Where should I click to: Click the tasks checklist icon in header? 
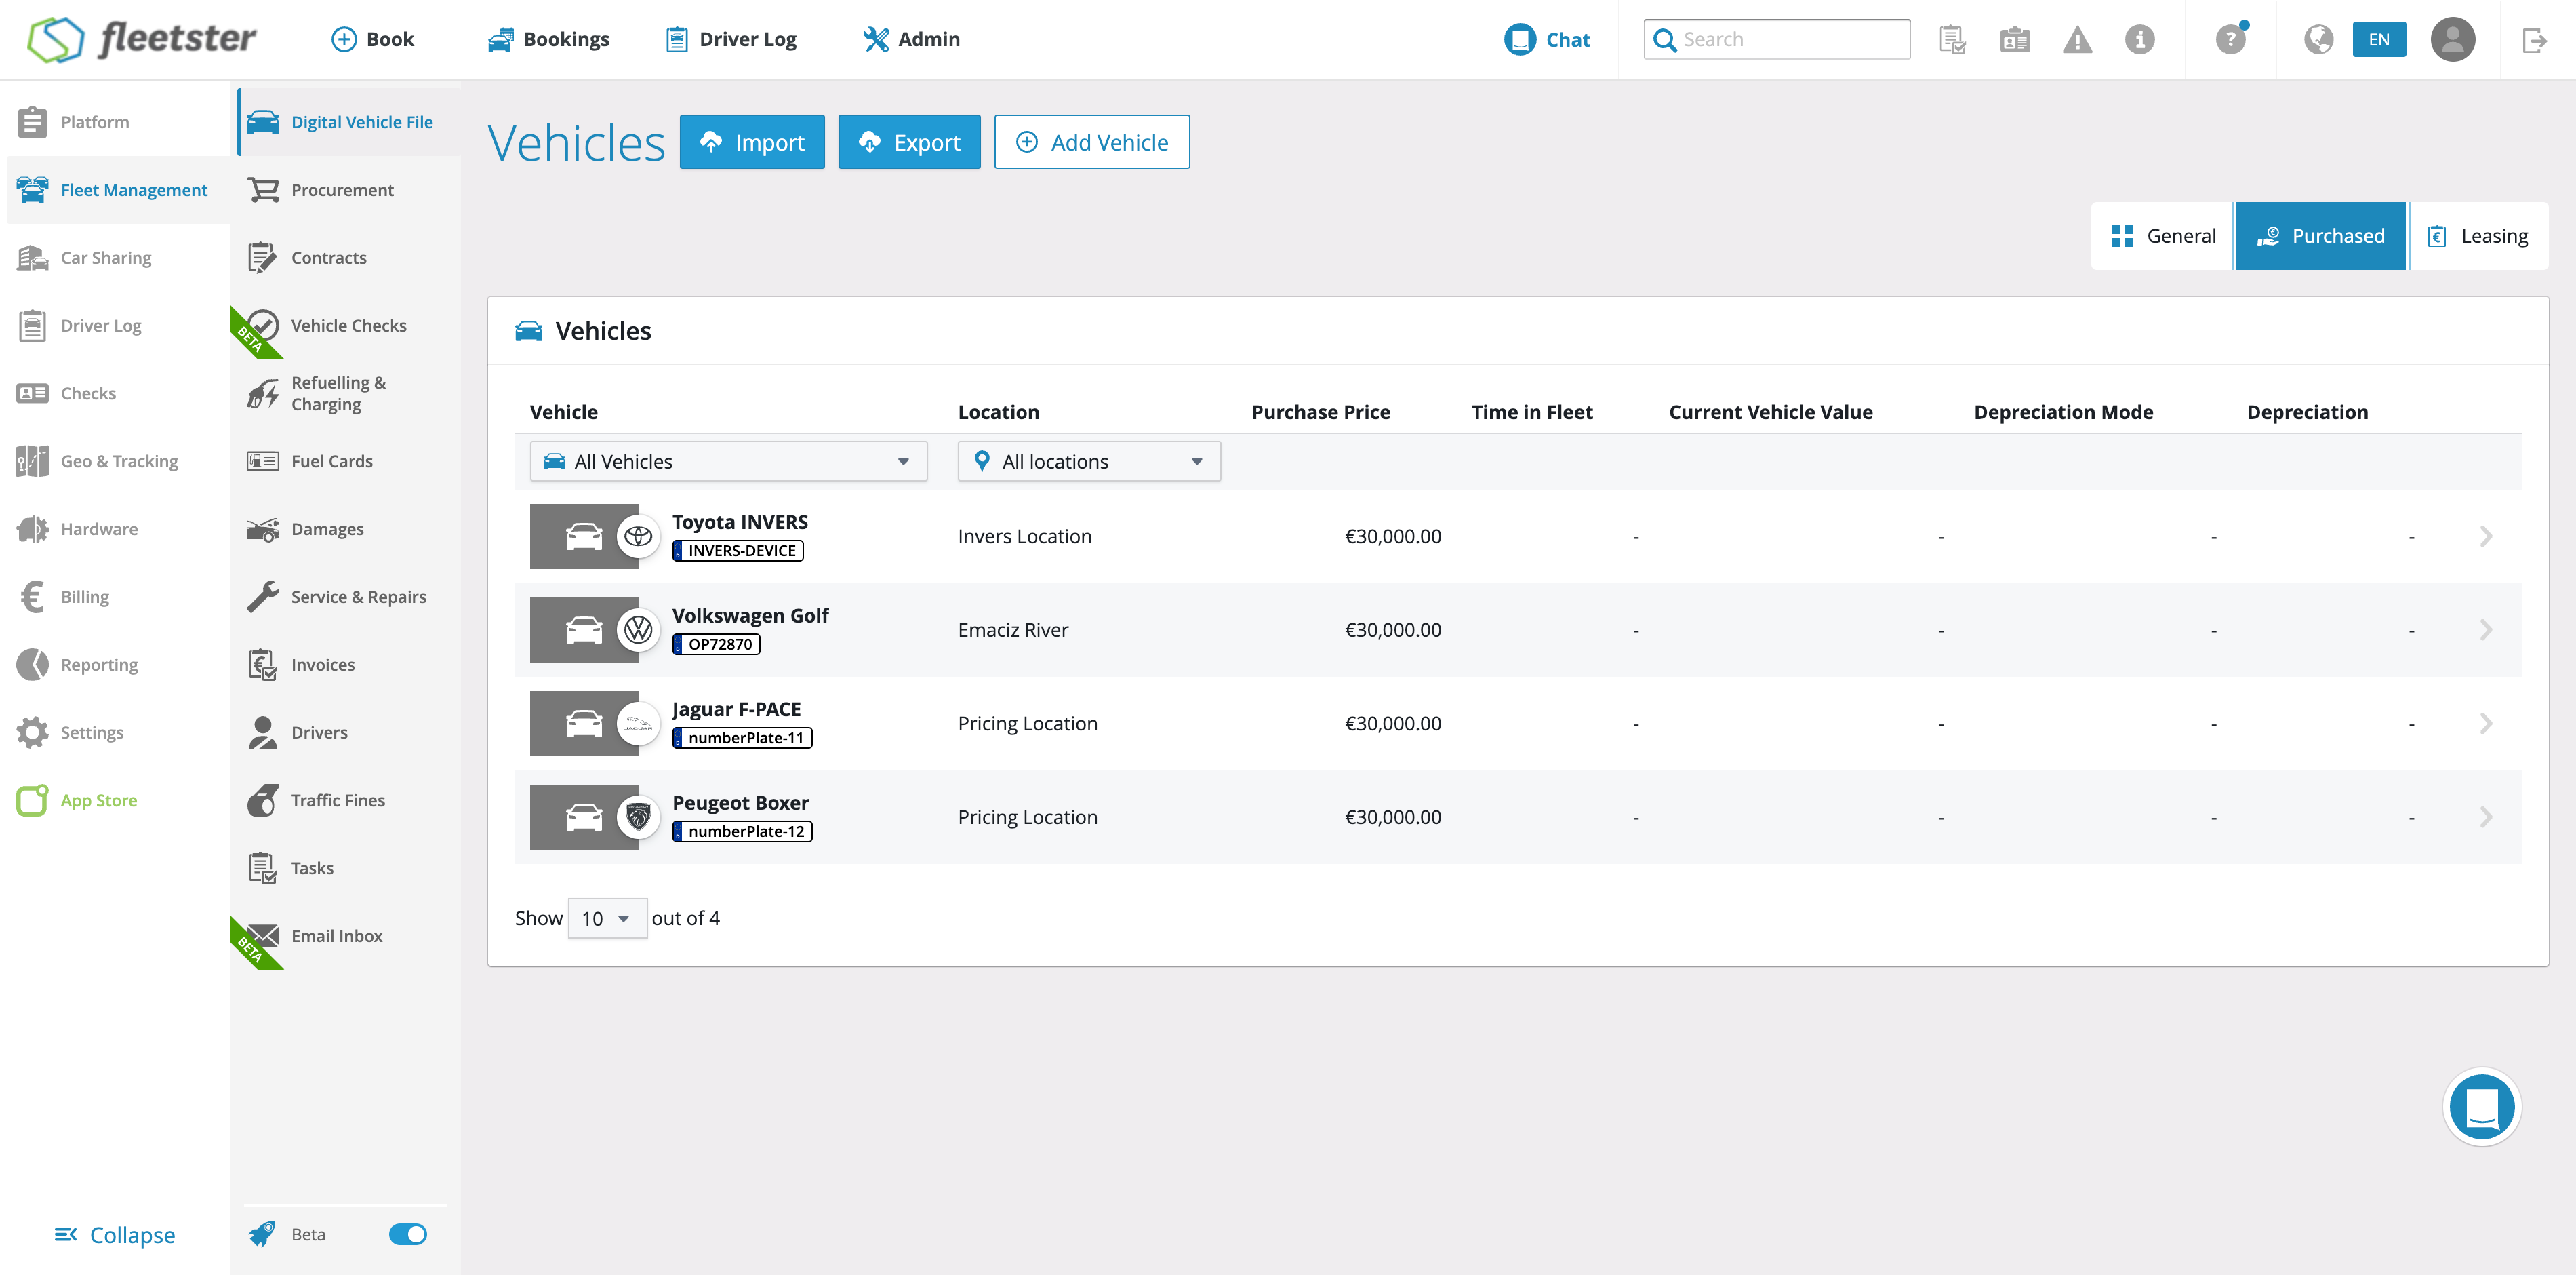pyautogui.click(x=1952, y=40)
